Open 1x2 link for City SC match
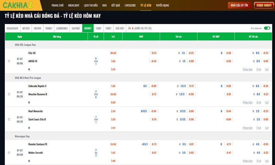 [267, 69]
